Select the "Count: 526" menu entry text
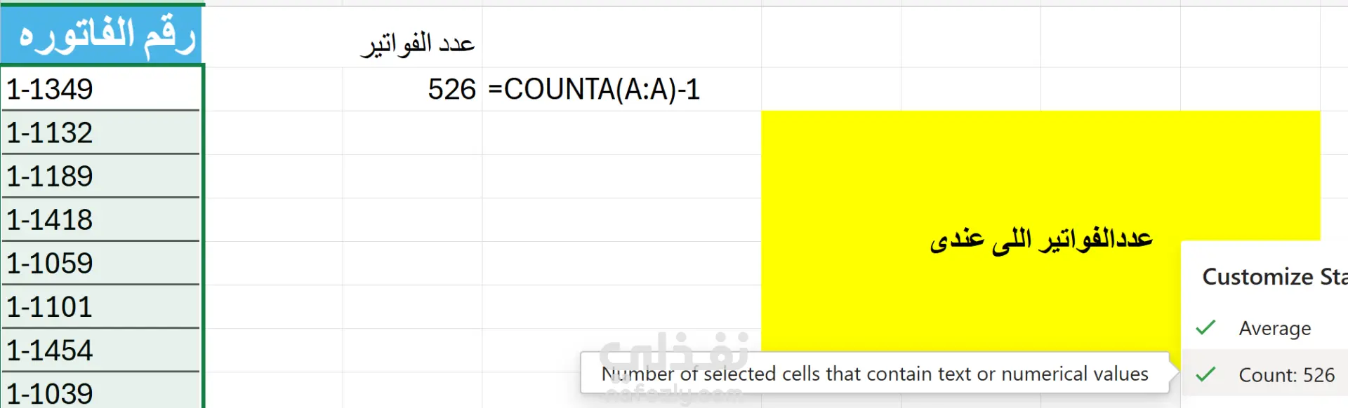The width and height of the screenshot is (1348, 408). (x=1286, y=375)
